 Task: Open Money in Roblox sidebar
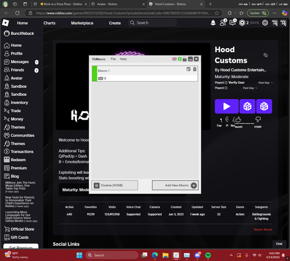click(x=13, y=119)
